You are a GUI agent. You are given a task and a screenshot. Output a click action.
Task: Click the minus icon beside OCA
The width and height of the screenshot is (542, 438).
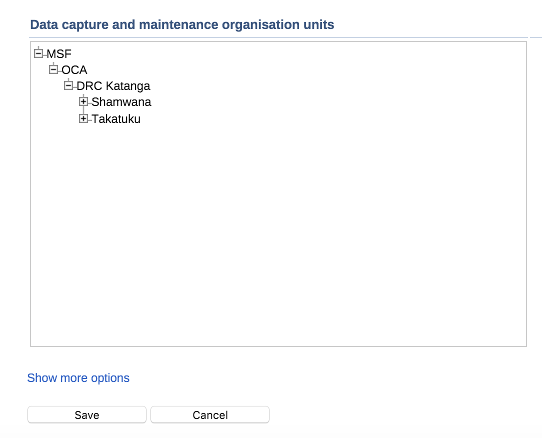pyautogui.click(x=53, y=69)
